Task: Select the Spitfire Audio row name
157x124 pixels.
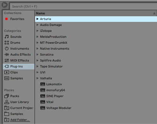Action: 50,61
